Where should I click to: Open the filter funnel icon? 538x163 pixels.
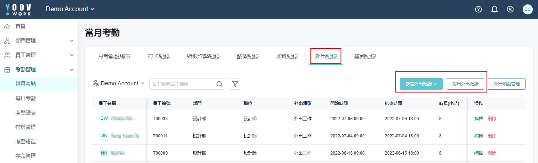pyautogui.click(x=235, y=84)
